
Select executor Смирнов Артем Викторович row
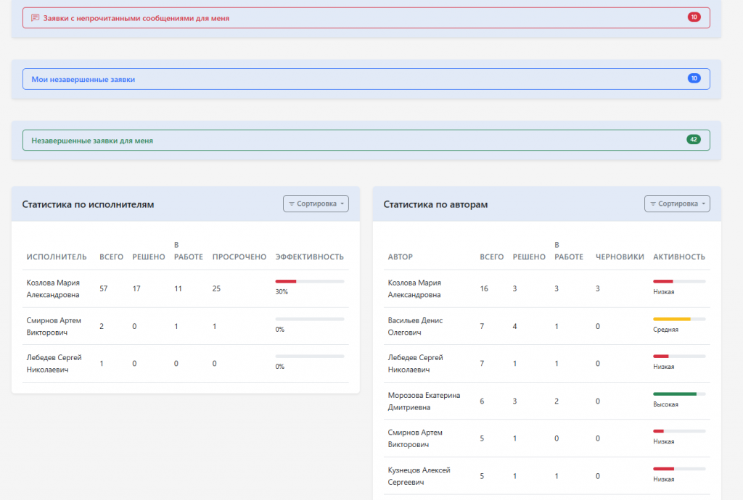tap(54, 326)
